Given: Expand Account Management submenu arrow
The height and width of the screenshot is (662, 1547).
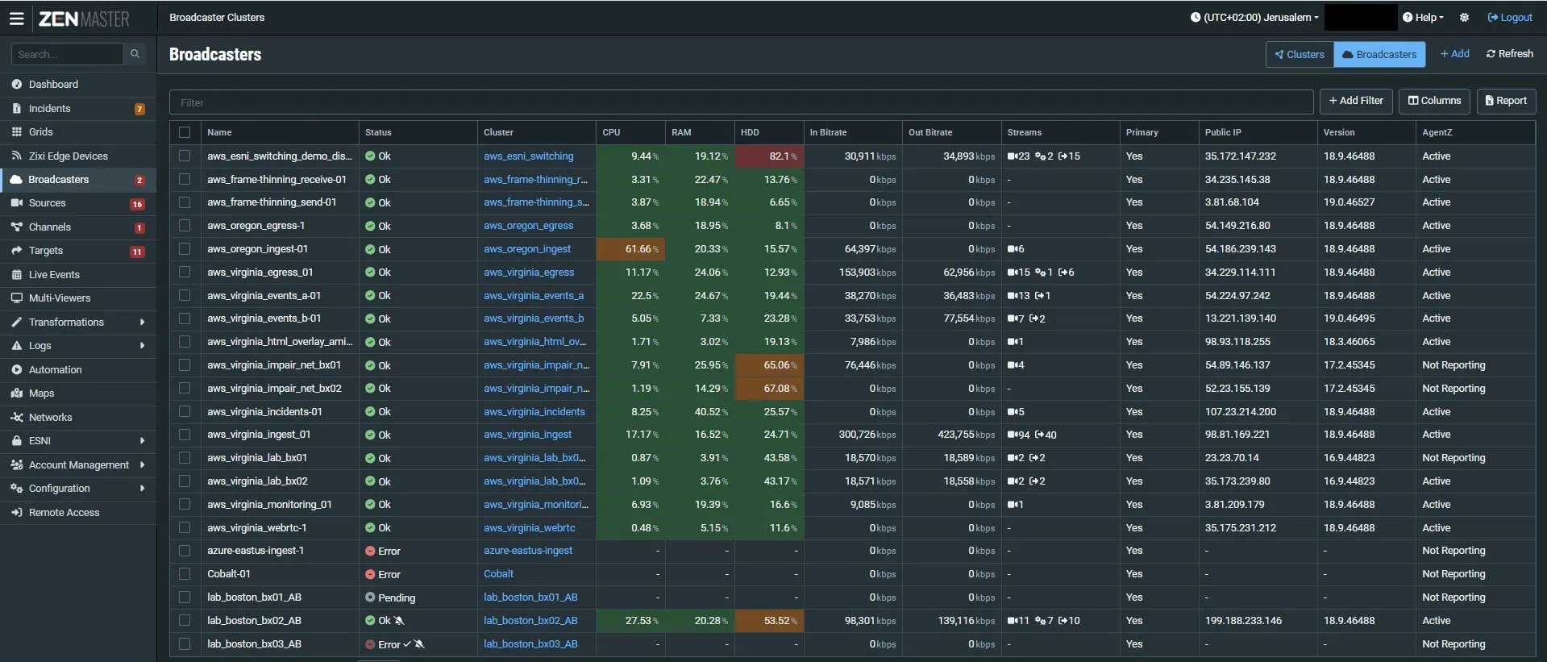Looking at the screenshot, I should (143, 464).
